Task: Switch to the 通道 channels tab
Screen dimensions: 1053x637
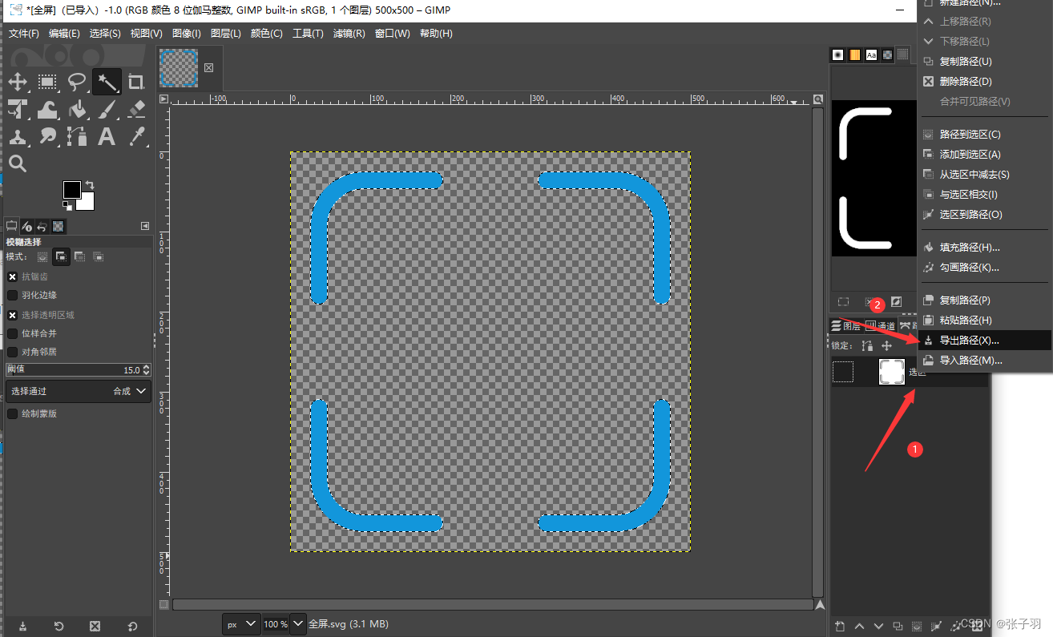Action: [880, 326]
